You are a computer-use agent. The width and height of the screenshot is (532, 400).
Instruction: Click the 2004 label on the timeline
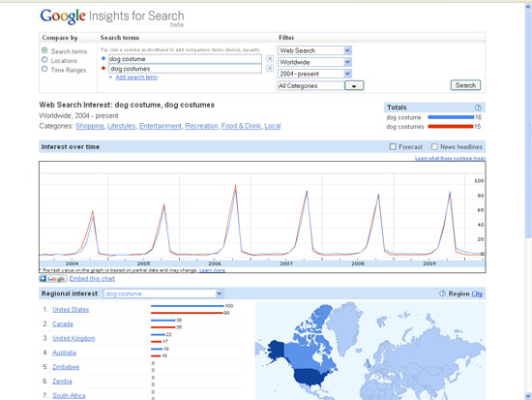pos(72,263)
